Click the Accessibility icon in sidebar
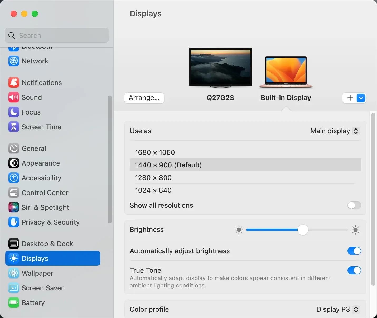 [14, 178]
